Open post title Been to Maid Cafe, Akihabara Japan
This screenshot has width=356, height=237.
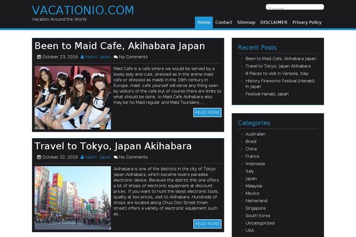[x=120, y=46]
